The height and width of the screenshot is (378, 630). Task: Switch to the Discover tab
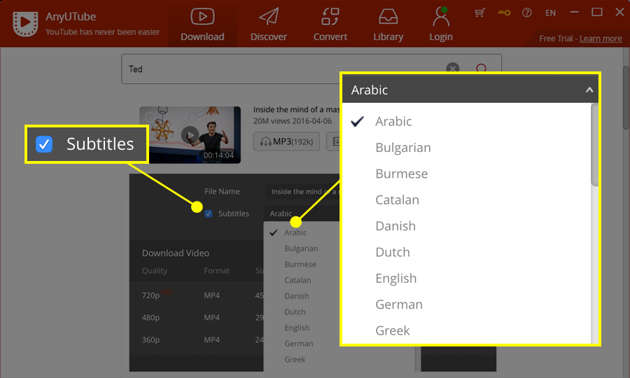coord(269,24)
